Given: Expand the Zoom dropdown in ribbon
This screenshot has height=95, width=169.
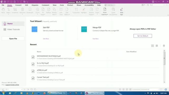Looking at the screenshot, I should (x=37, y=14).
